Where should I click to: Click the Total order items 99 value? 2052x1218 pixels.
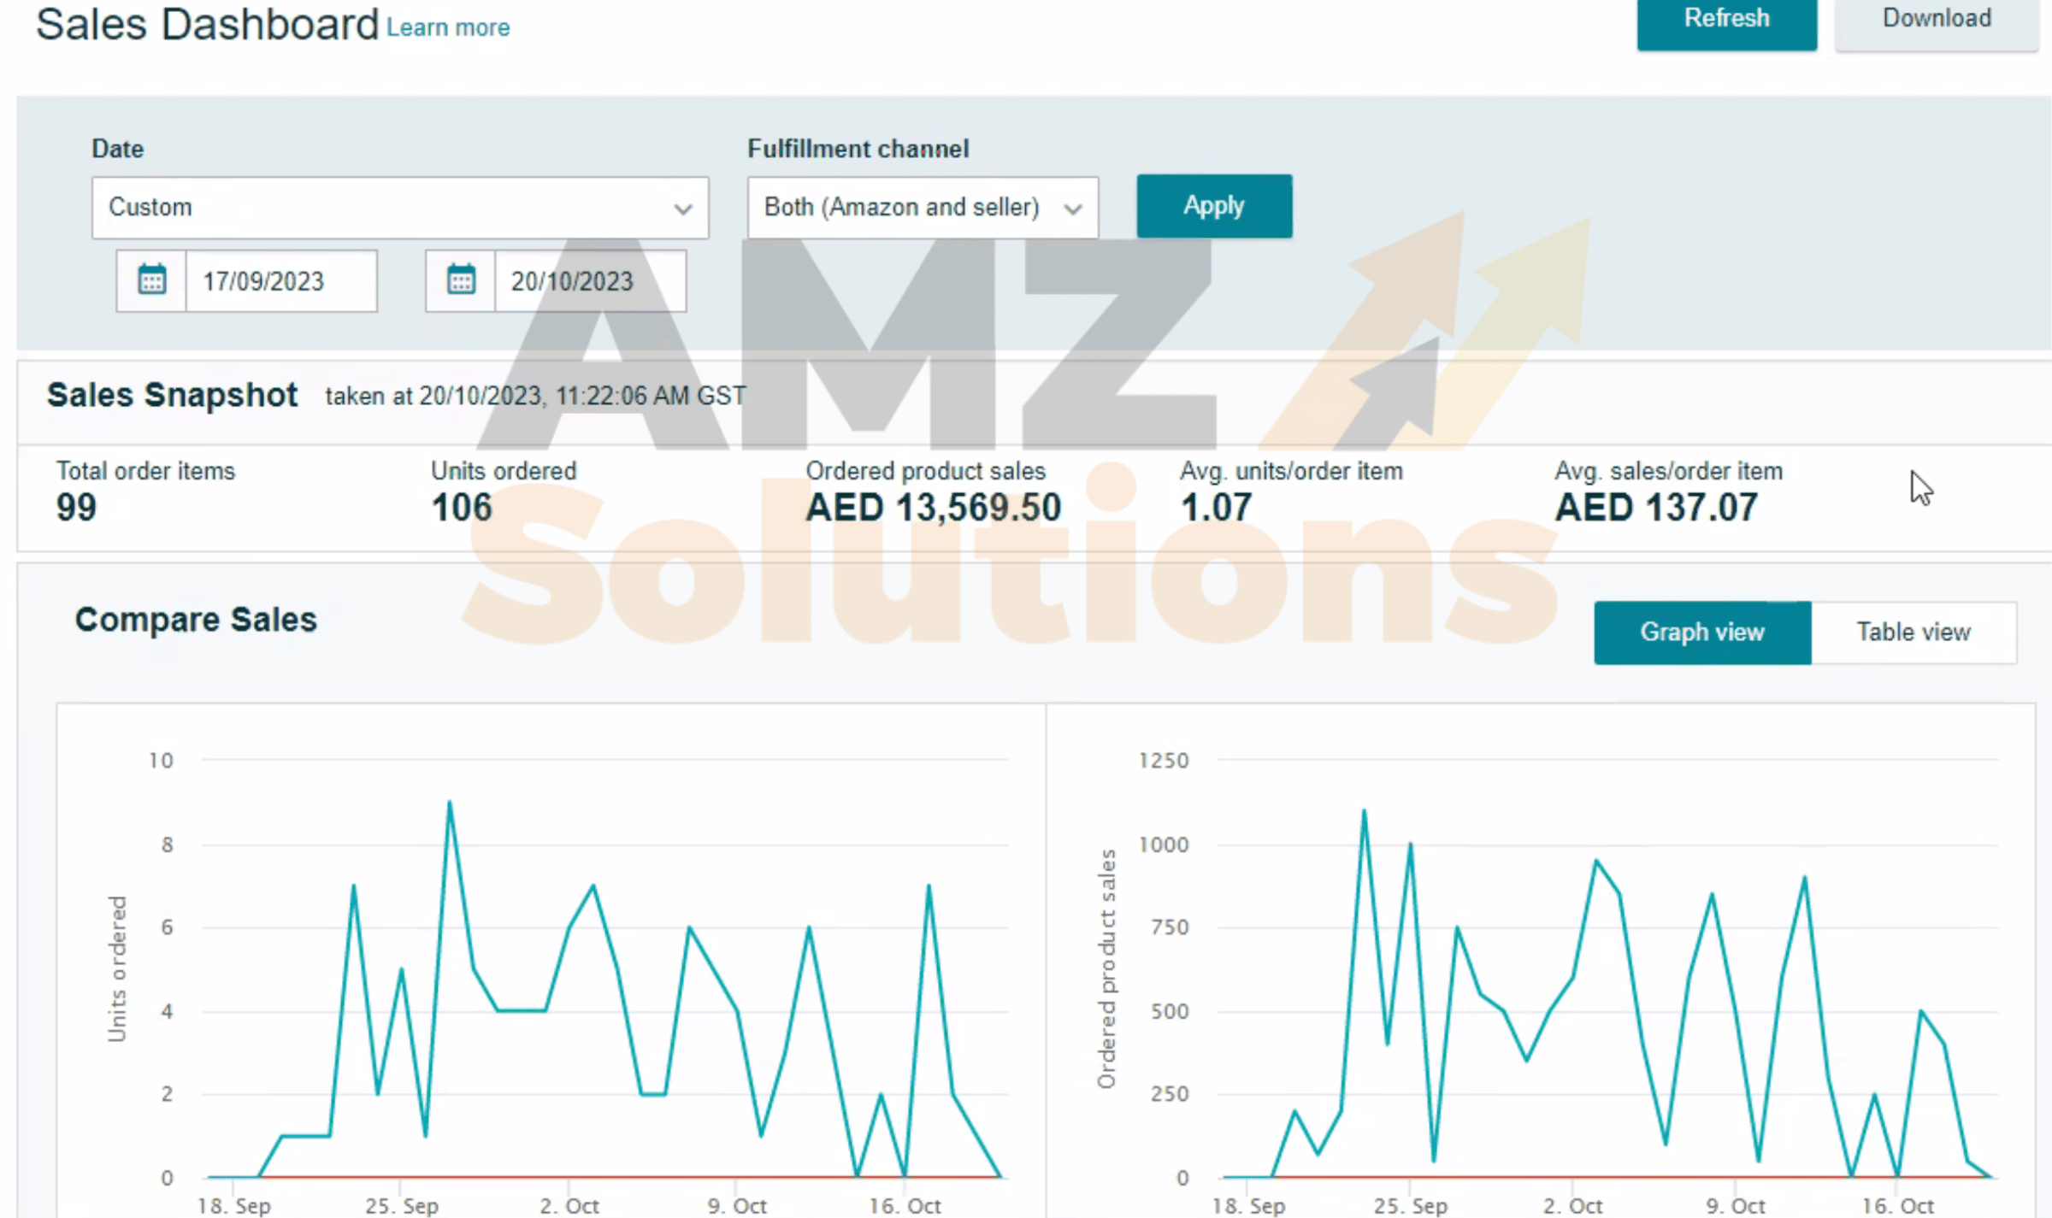point(76,508)
